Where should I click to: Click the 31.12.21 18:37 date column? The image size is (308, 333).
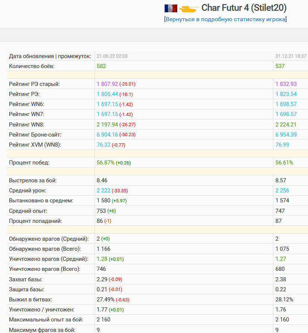[291, 56]
